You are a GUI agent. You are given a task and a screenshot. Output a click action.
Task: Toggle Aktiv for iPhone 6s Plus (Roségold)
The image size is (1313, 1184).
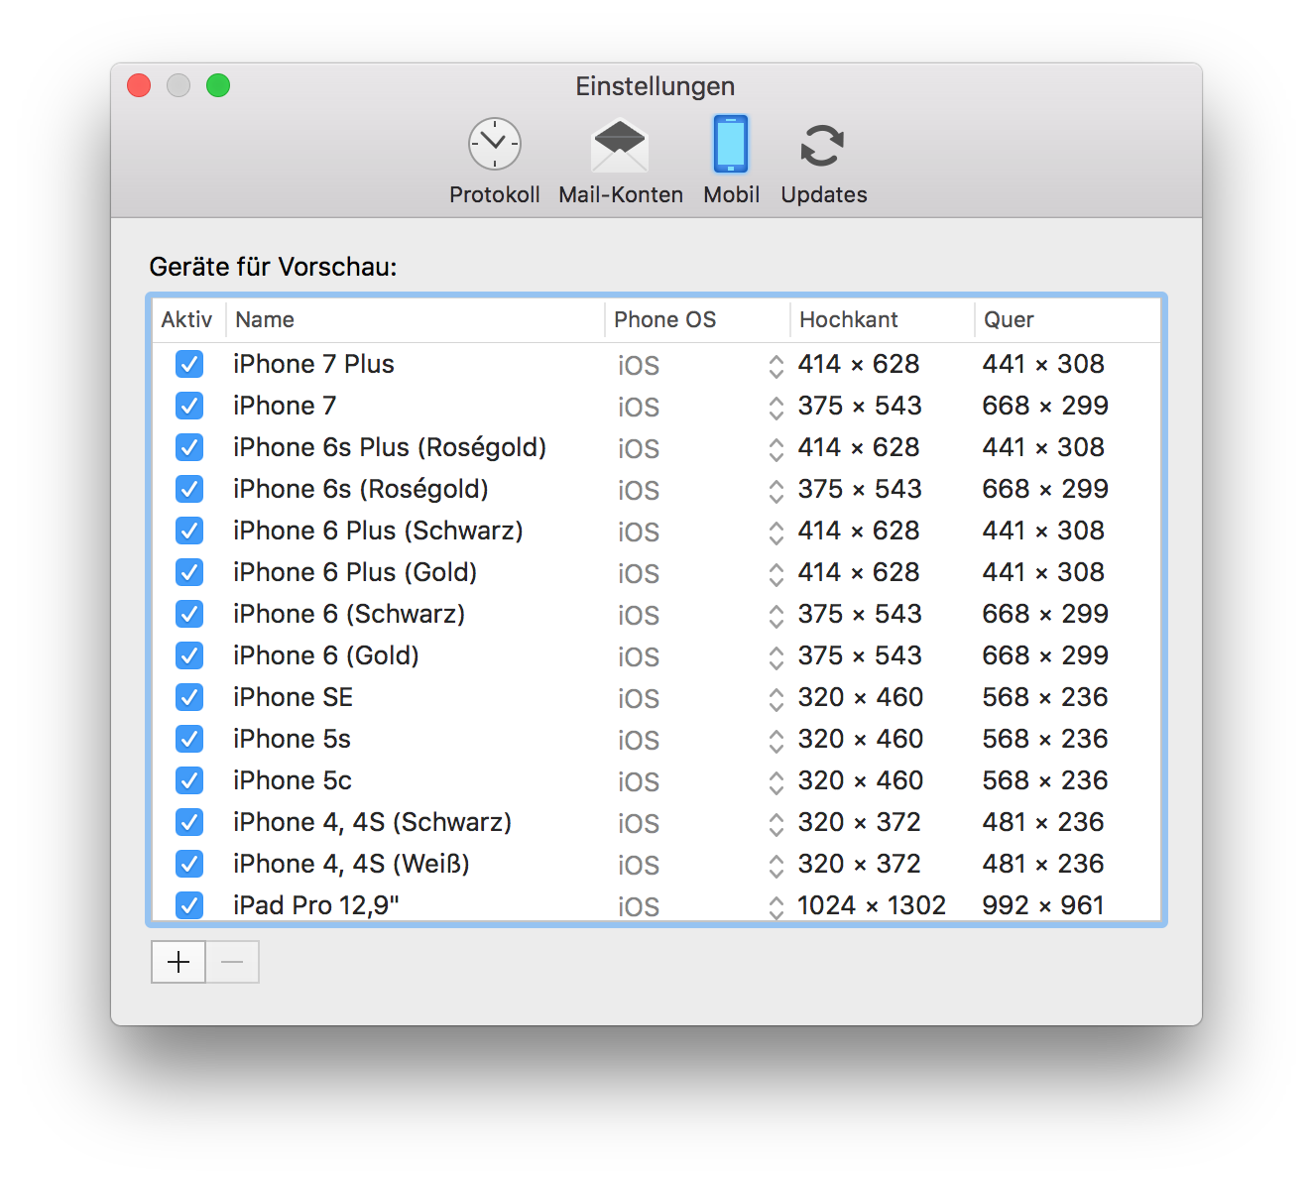(x=189, y=447)
